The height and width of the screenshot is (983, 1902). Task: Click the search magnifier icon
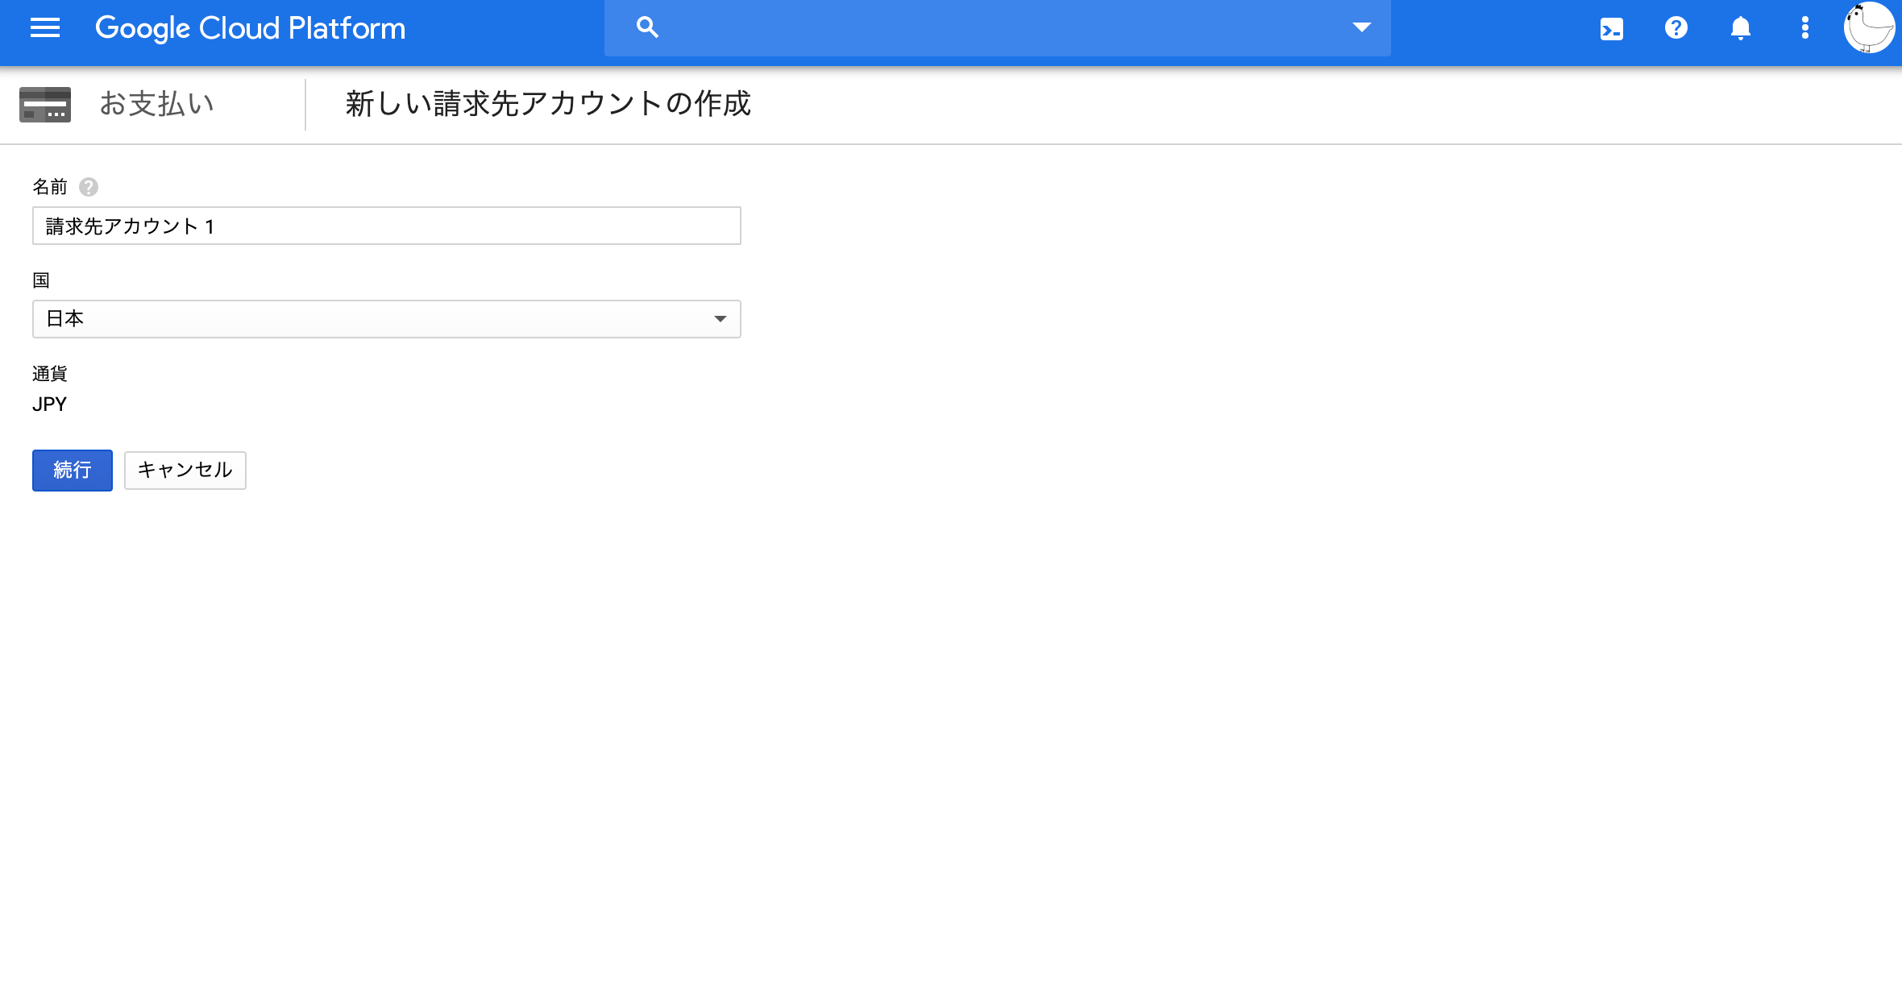(646, 27)
